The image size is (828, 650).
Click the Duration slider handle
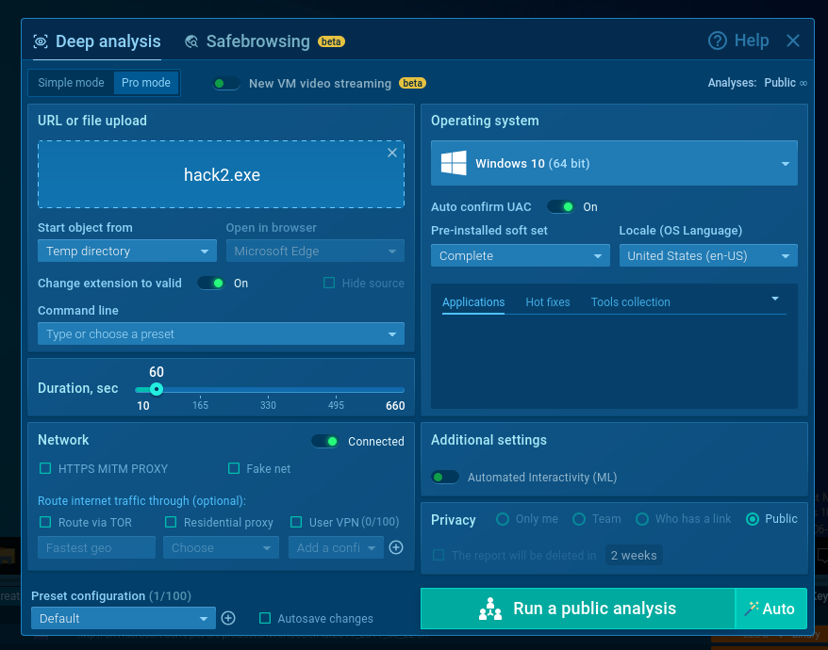point(157,389)
